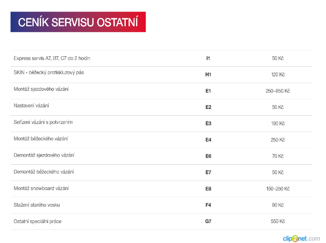Select Seřízení vázání s potvrzením row

[x=161, y=124]
